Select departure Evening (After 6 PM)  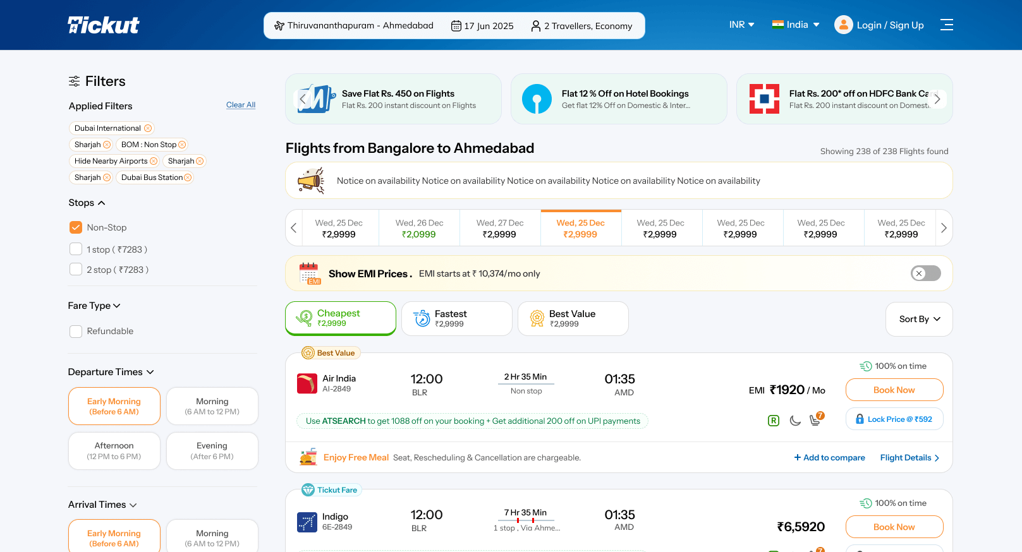(x=212, y=451)
